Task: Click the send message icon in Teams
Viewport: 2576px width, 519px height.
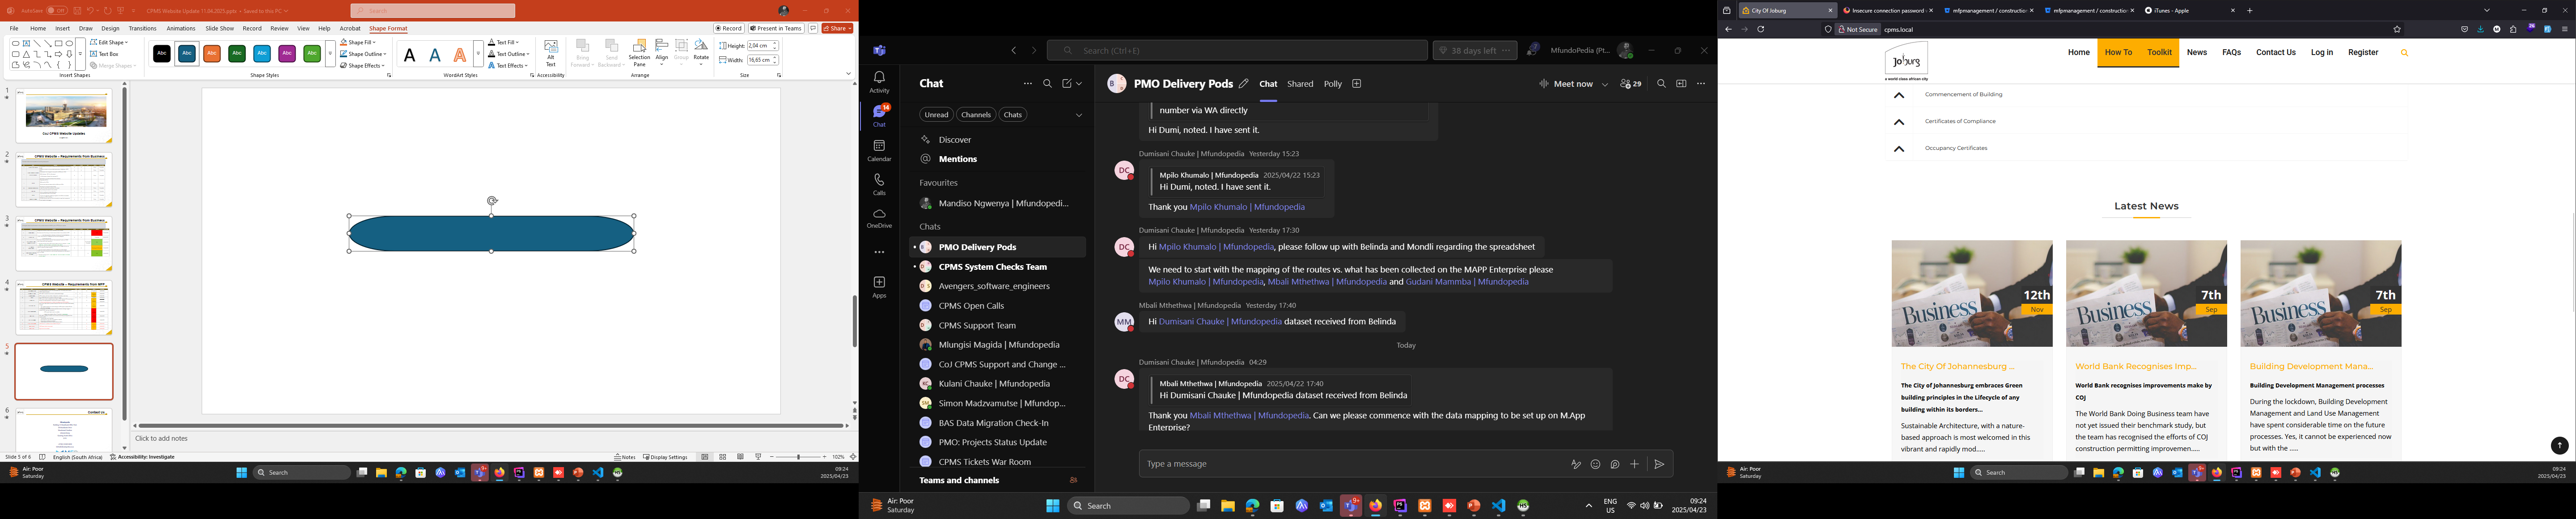Action: click(1659, 464)
